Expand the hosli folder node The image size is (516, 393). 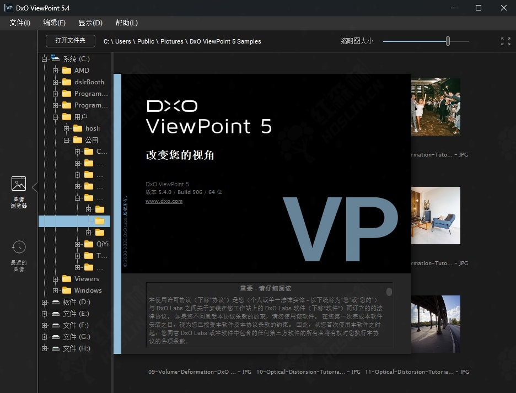pyautogui.click(x=67, y=128)
